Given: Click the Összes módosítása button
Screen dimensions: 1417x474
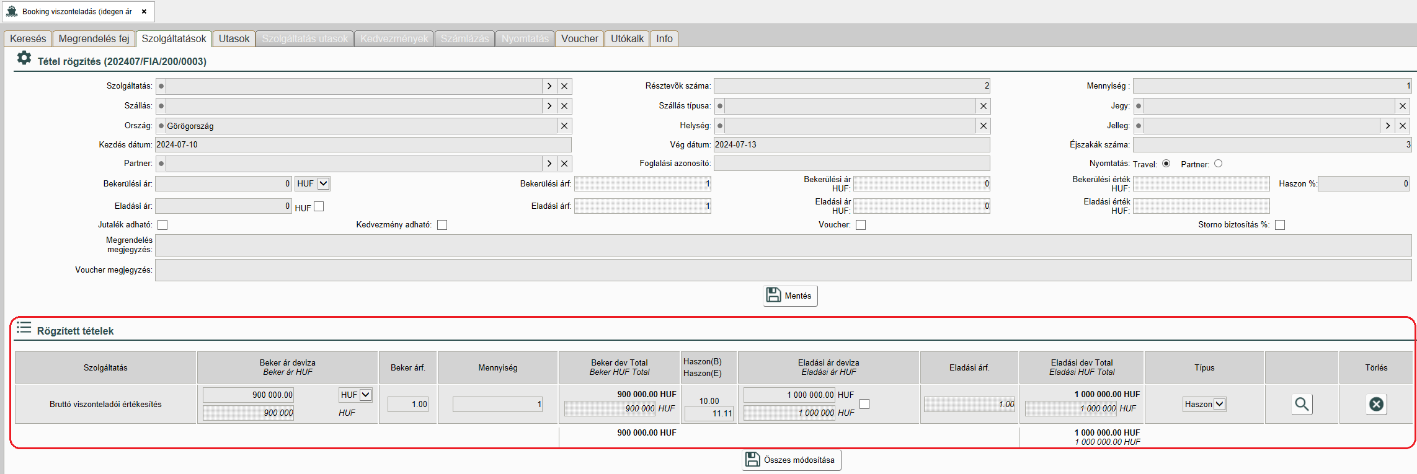Looking at the screenshot, I should [x=791, y=460].
